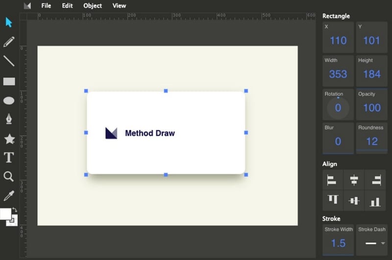392x260 pixels.
Task: Open the File menu
Action: tap(46, 6)
